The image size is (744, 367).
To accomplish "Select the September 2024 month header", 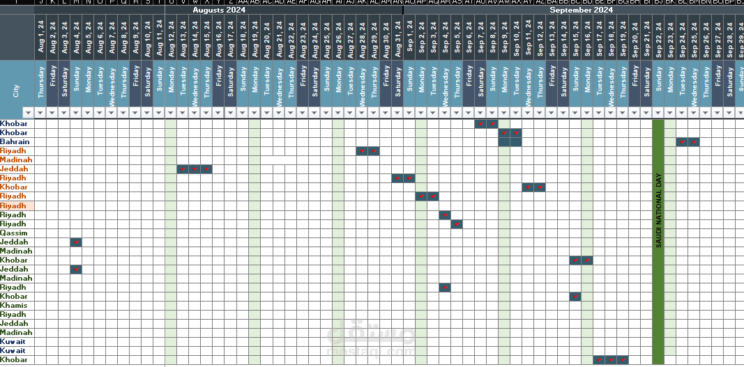I will point(582,10).
